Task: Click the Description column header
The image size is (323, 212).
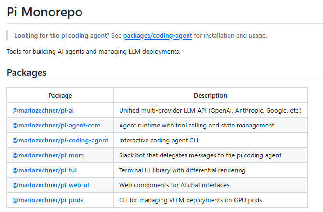Action: tap(210, 95)
